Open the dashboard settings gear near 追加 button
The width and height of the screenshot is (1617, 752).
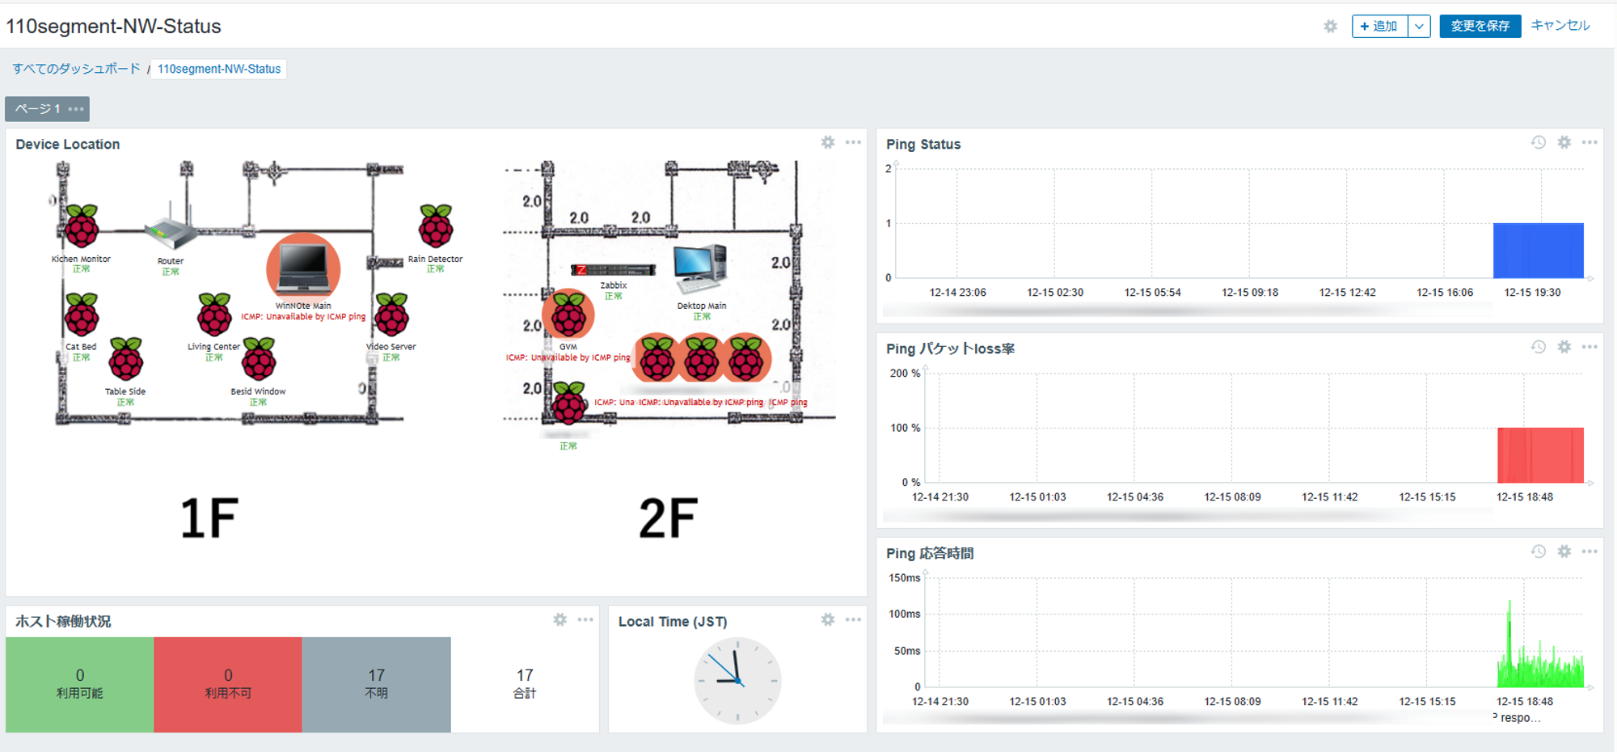pos(1330,25)
